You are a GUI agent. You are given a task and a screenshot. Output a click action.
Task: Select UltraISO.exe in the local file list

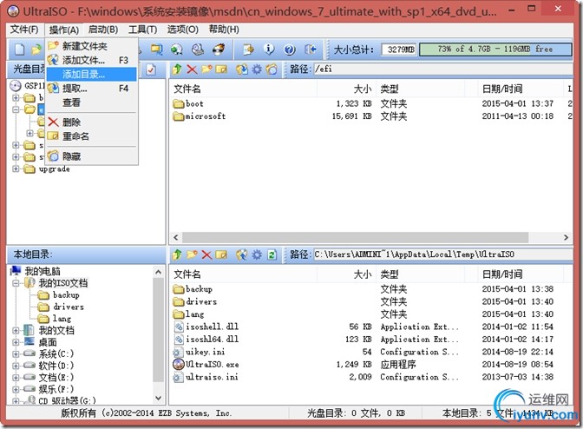tap(206, 364)
